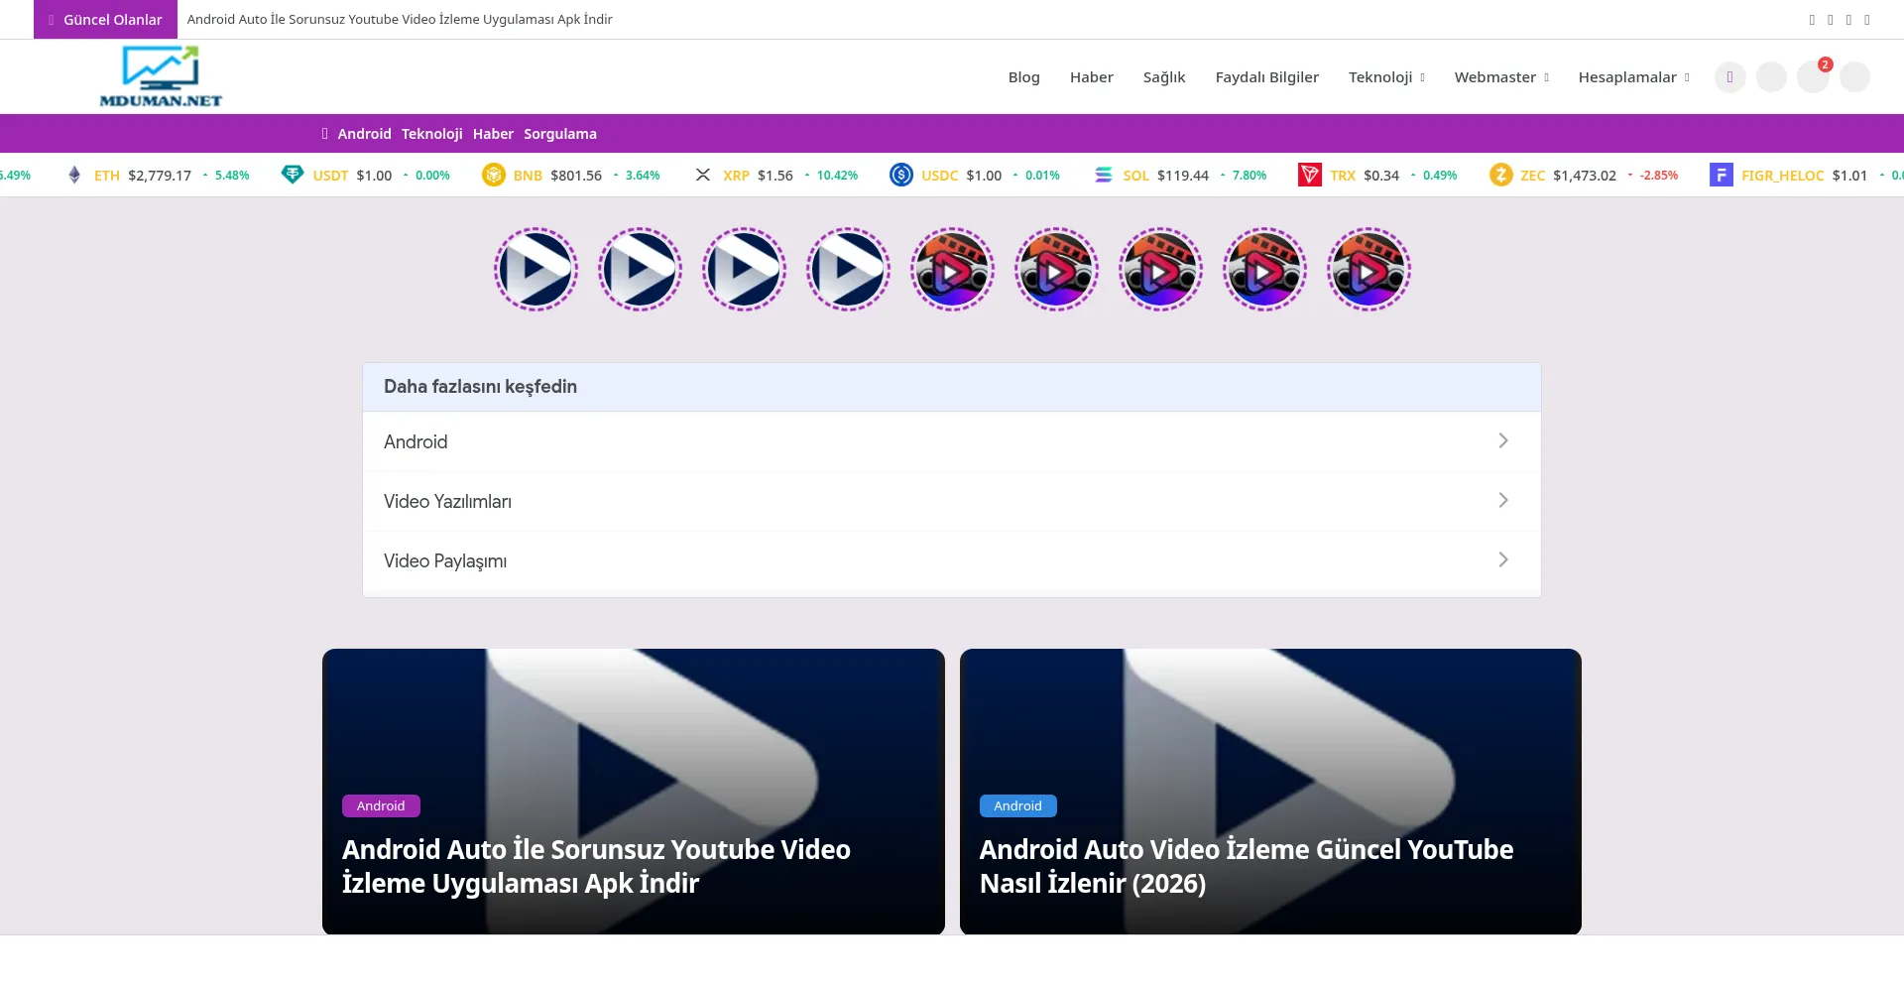The width and height of the screenshot is (1904, 985).
Task: Click the red TRX Tron icon
Action: point(1310,175)
